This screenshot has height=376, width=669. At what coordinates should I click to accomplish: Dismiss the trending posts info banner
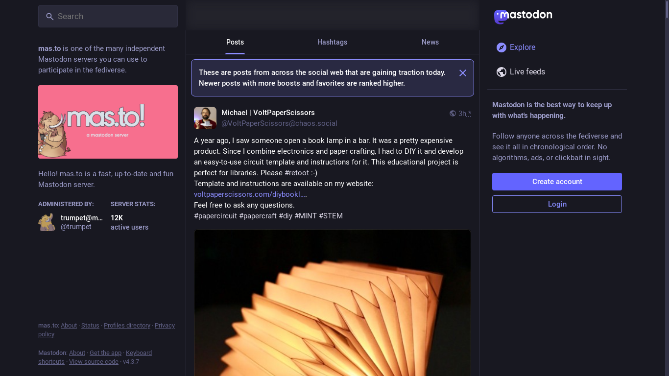[463, 73]
